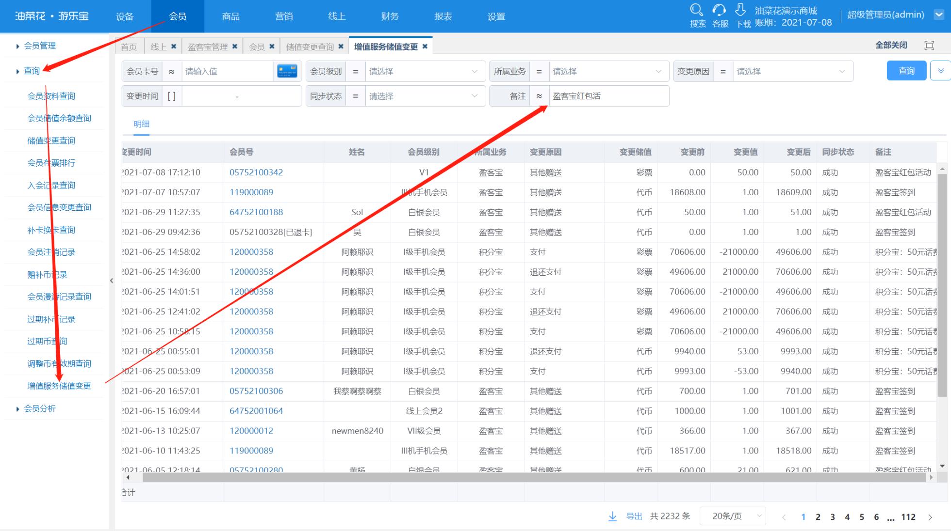This screenshot has width=951, height=531.
Task: Open the 商品 top menu
Action: click(230, 16)
